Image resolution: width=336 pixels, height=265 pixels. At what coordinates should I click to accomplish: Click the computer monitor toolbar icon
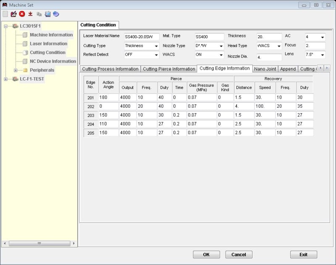47,14
